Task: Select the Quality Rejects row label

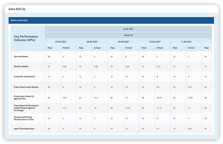Action: click(x=21, y=66)
